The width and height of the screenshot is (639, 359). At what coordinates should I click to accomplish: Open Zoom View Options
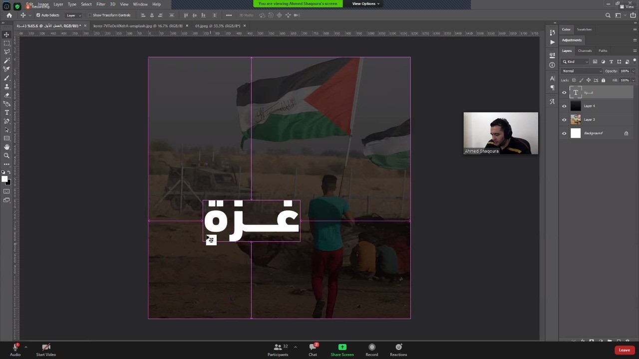[365, 4]
